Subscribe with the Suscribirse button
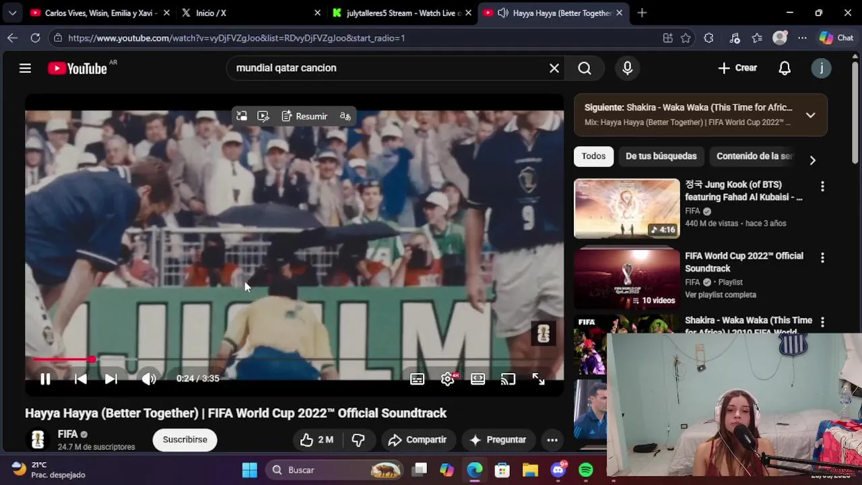 [x=185, y=440]
